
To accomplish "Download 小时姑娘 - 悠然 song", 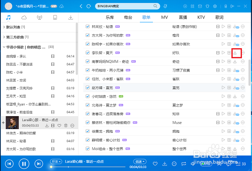I will tap(235, 96).
